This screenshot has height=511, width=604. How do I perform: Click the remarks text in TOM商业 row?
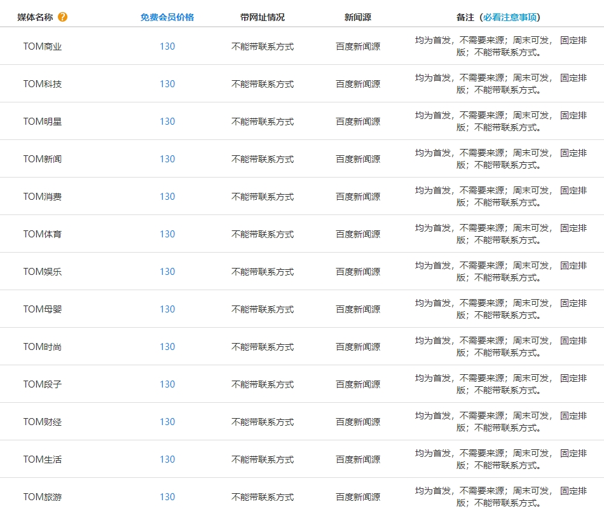tap(501, 46)
